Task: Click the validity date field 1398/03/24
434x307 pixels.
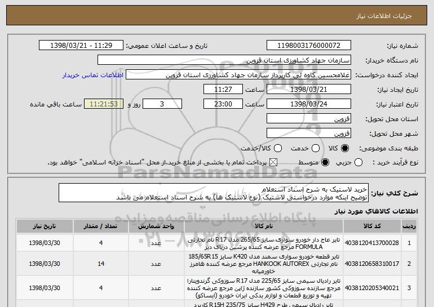Action: point(309,104)
